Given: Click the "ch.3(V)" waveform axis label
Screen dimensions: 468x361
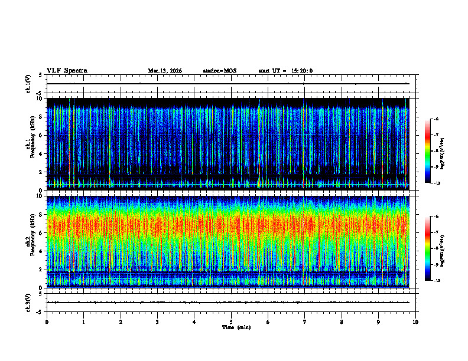Looking at the screenshot, I should click(x=28, y=303).
